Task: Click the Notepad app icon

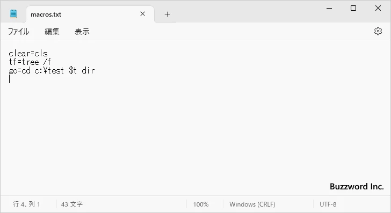Action: [x=13, y=14]
